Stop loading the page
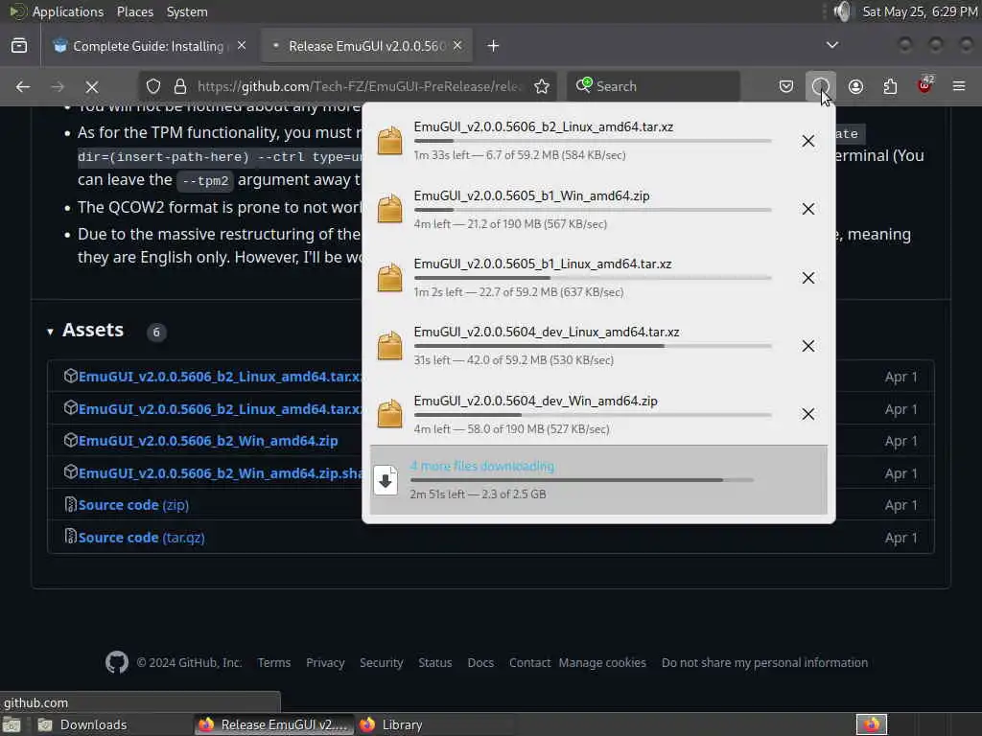The height and width of the screenshot is (736, 982). click(x=92, y=87)
